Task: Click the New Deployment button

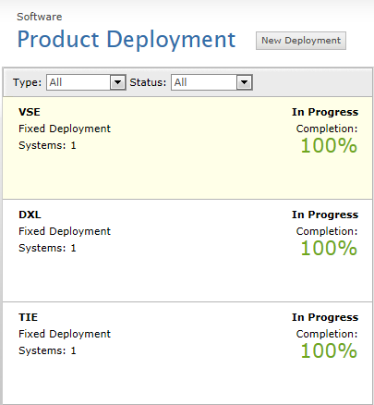Action: [x=301, y=41]
